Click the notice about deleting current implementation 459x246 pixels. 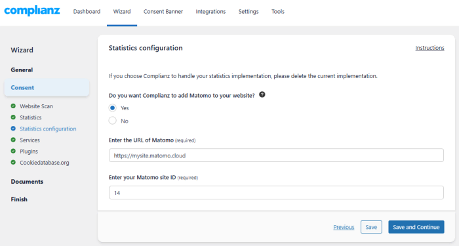coord(243,76)
